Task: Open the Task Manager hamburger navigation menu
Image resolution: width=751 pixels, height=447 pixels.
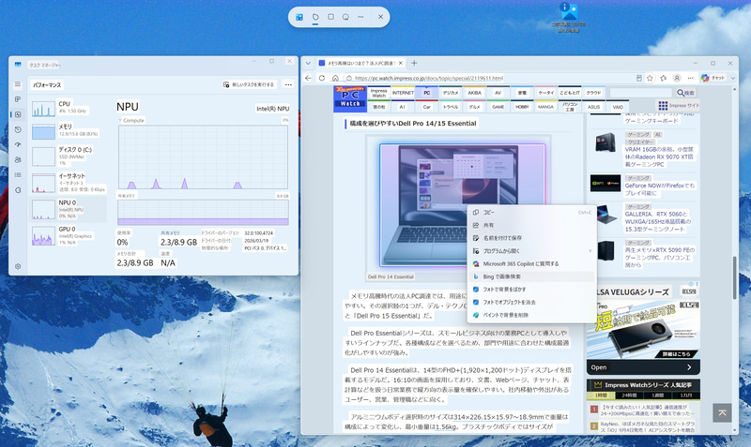Action: (18, 84)
